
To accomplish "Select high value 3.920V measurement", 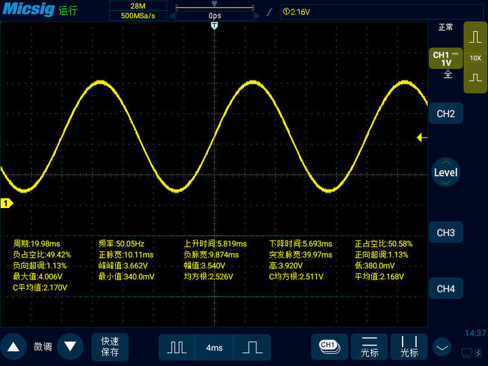I will tap(286, 266).
